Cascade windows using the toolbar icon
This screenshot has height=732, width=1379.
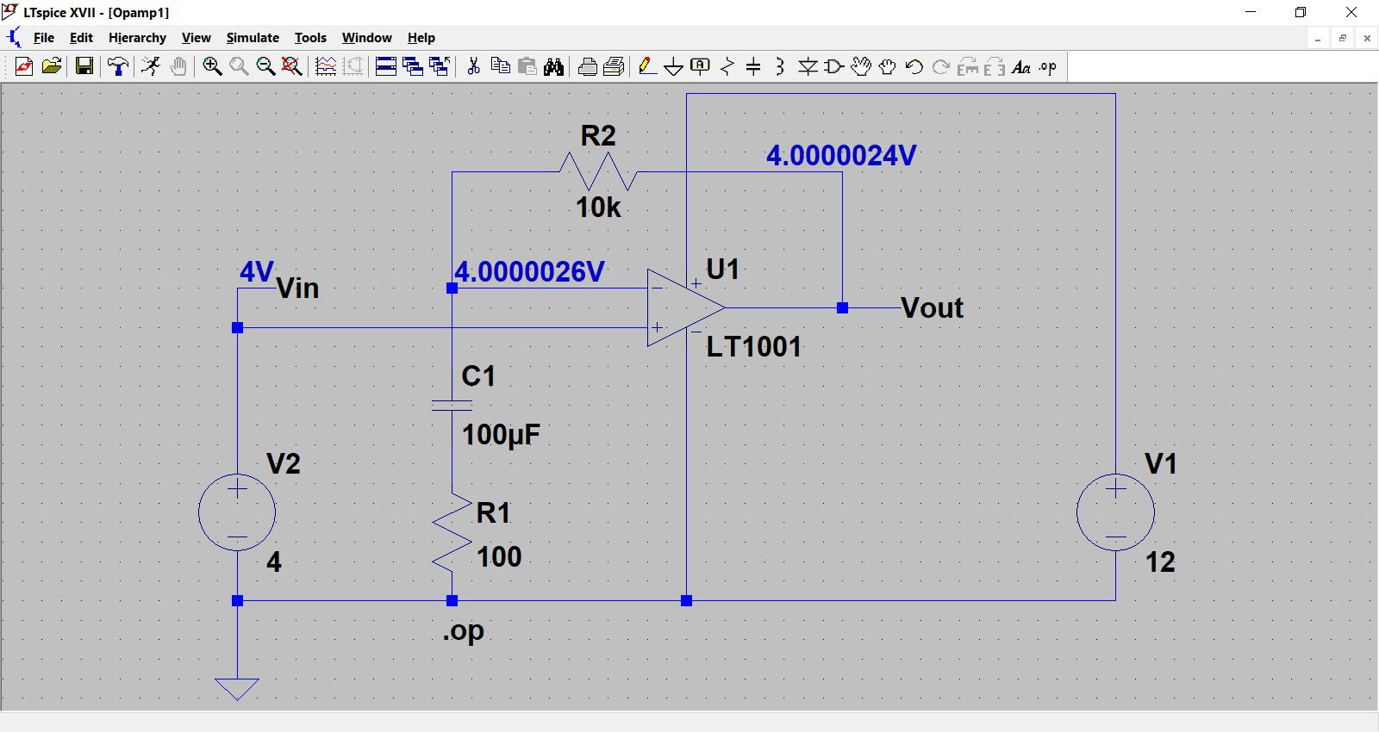tap(413, 66)
